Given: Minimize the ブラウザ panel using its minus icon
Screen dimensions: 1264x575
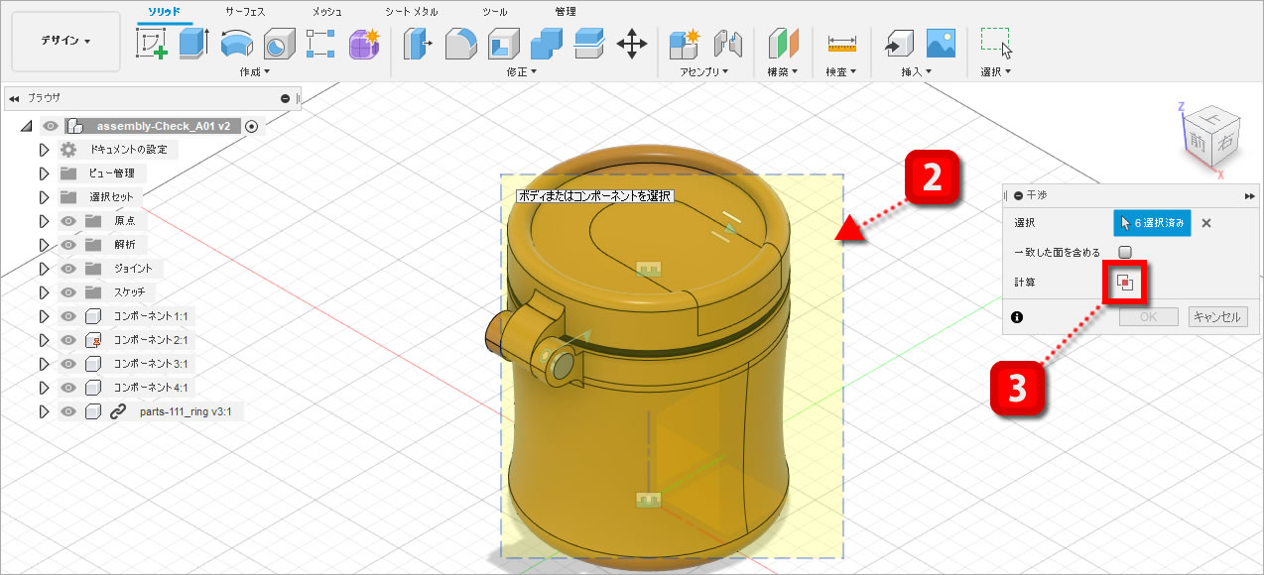Looking at the screenshot, I should click(286, 98).
